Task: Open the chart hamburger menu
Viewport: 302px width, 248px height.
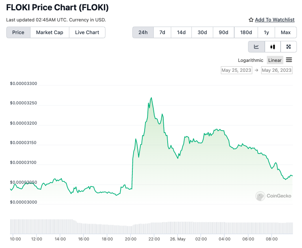Action: click(289, 60)
